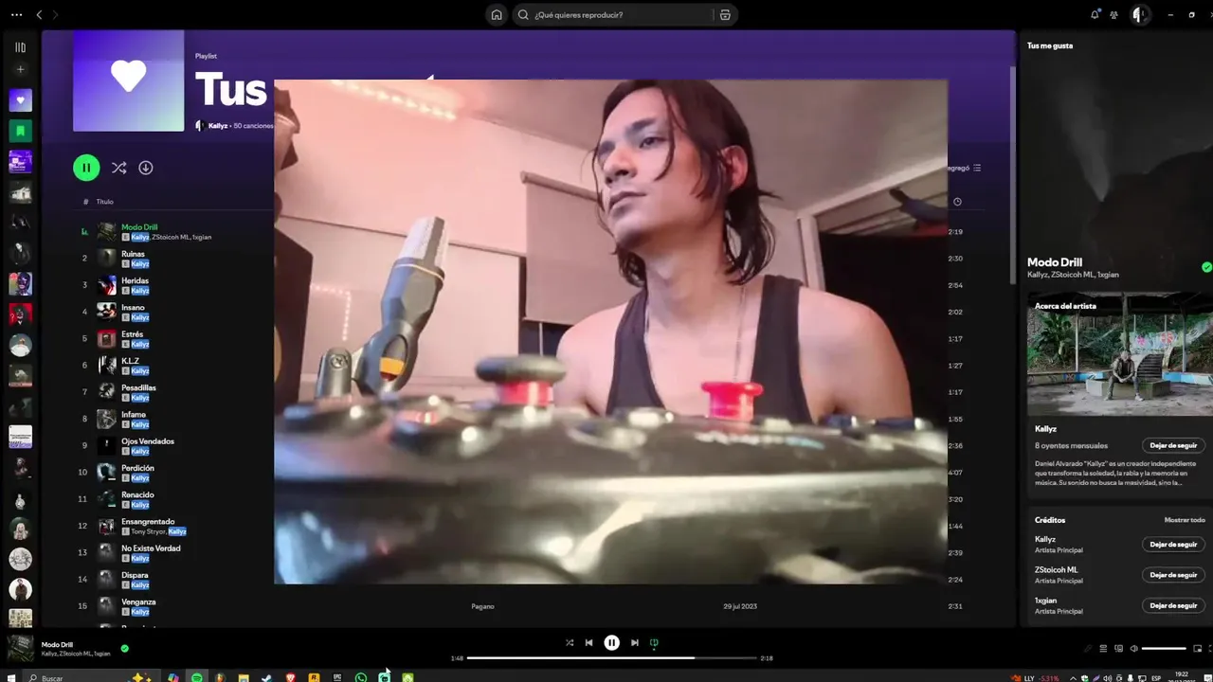Select the track Venganza
This screenshot has width=1213, height=682.
[x=138, y=601]
